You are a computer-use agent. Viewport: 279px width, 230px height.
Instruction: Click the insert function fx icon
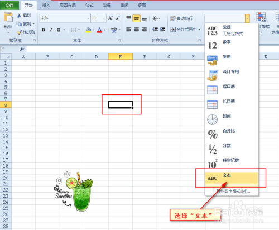pyautogui.click(x=22, y=48)
